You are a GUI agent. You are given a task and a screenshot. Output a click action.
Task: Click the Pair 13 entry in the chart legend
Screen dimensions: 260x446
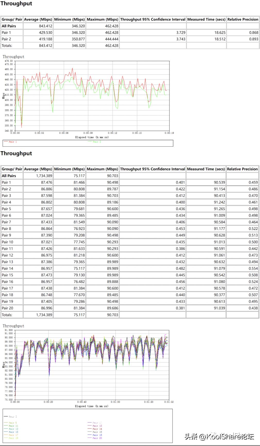tap(11, 429)
